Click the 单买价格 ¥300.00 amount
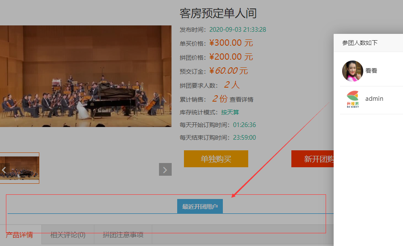This screenshot has height=246, width=403. 231,43
